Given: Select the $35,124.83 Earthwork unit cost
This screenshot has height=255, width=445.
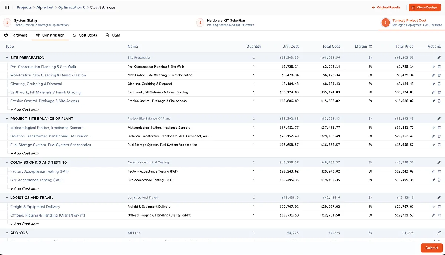Looking at the screenshot, I should point(289,92).
